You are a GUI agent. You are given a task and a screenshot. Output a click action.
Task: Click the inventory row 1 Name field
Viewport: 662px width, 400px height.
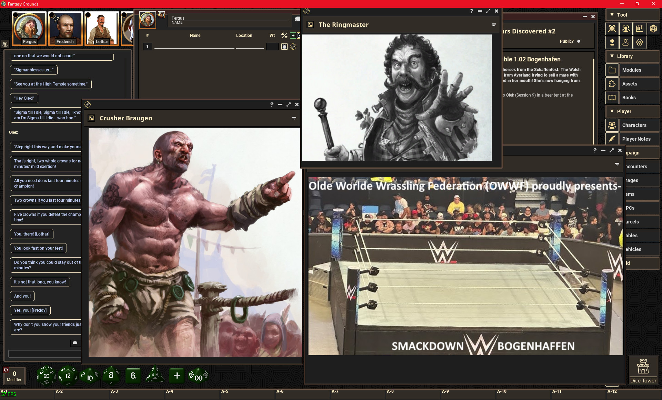click(x=194, y=47)
